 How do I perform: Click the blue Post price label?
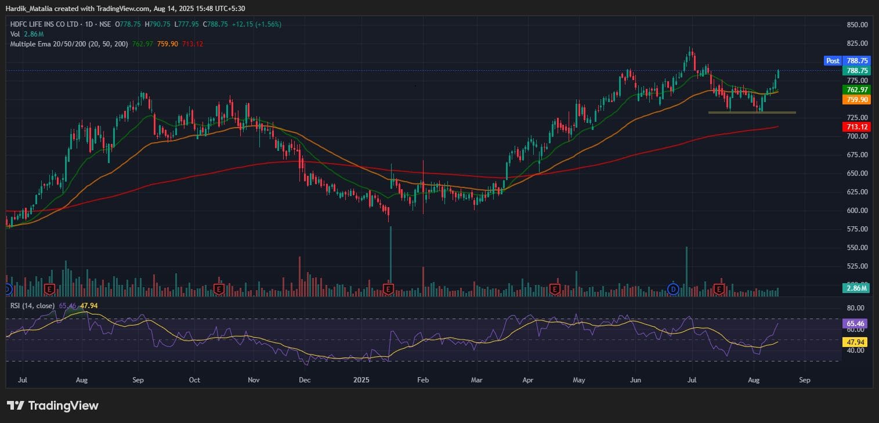(833, 61)
